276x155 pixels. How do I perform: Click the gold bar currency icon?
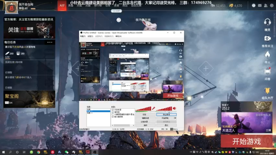[x=231, y=6]
